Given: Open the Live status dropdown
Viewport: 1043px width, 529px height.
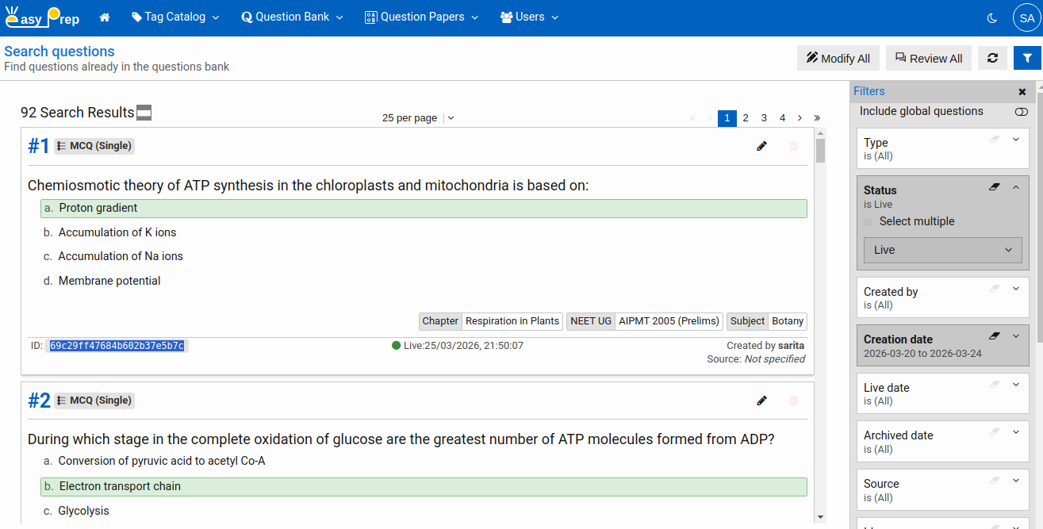Looking at the screenshot, I should 942,250.
